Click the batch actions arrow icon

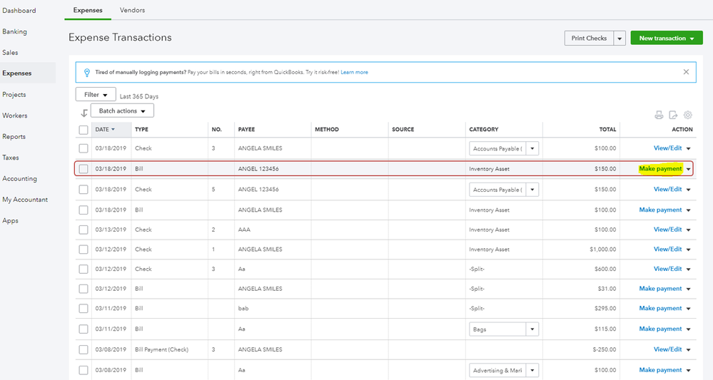84,112
